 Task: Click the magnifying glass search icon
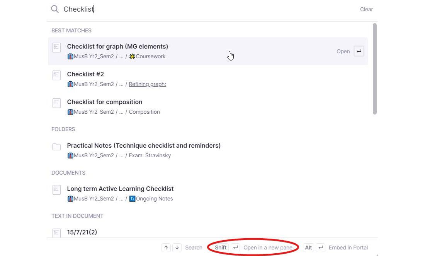[x=55, y=9]
